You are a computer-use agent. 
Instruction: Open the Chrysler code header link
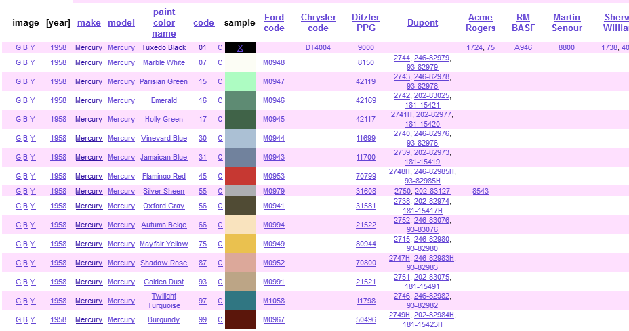point(319,23)
